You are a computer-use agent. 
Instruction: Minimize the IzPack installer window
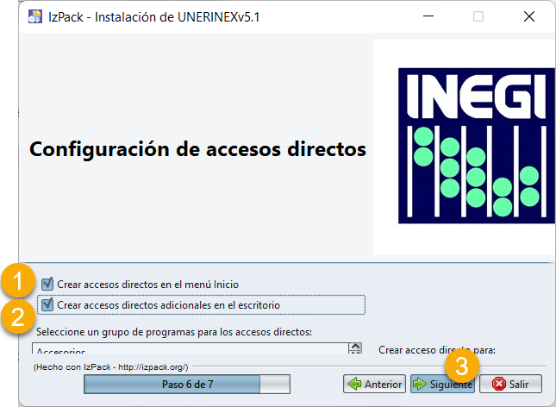coord(428,16)
